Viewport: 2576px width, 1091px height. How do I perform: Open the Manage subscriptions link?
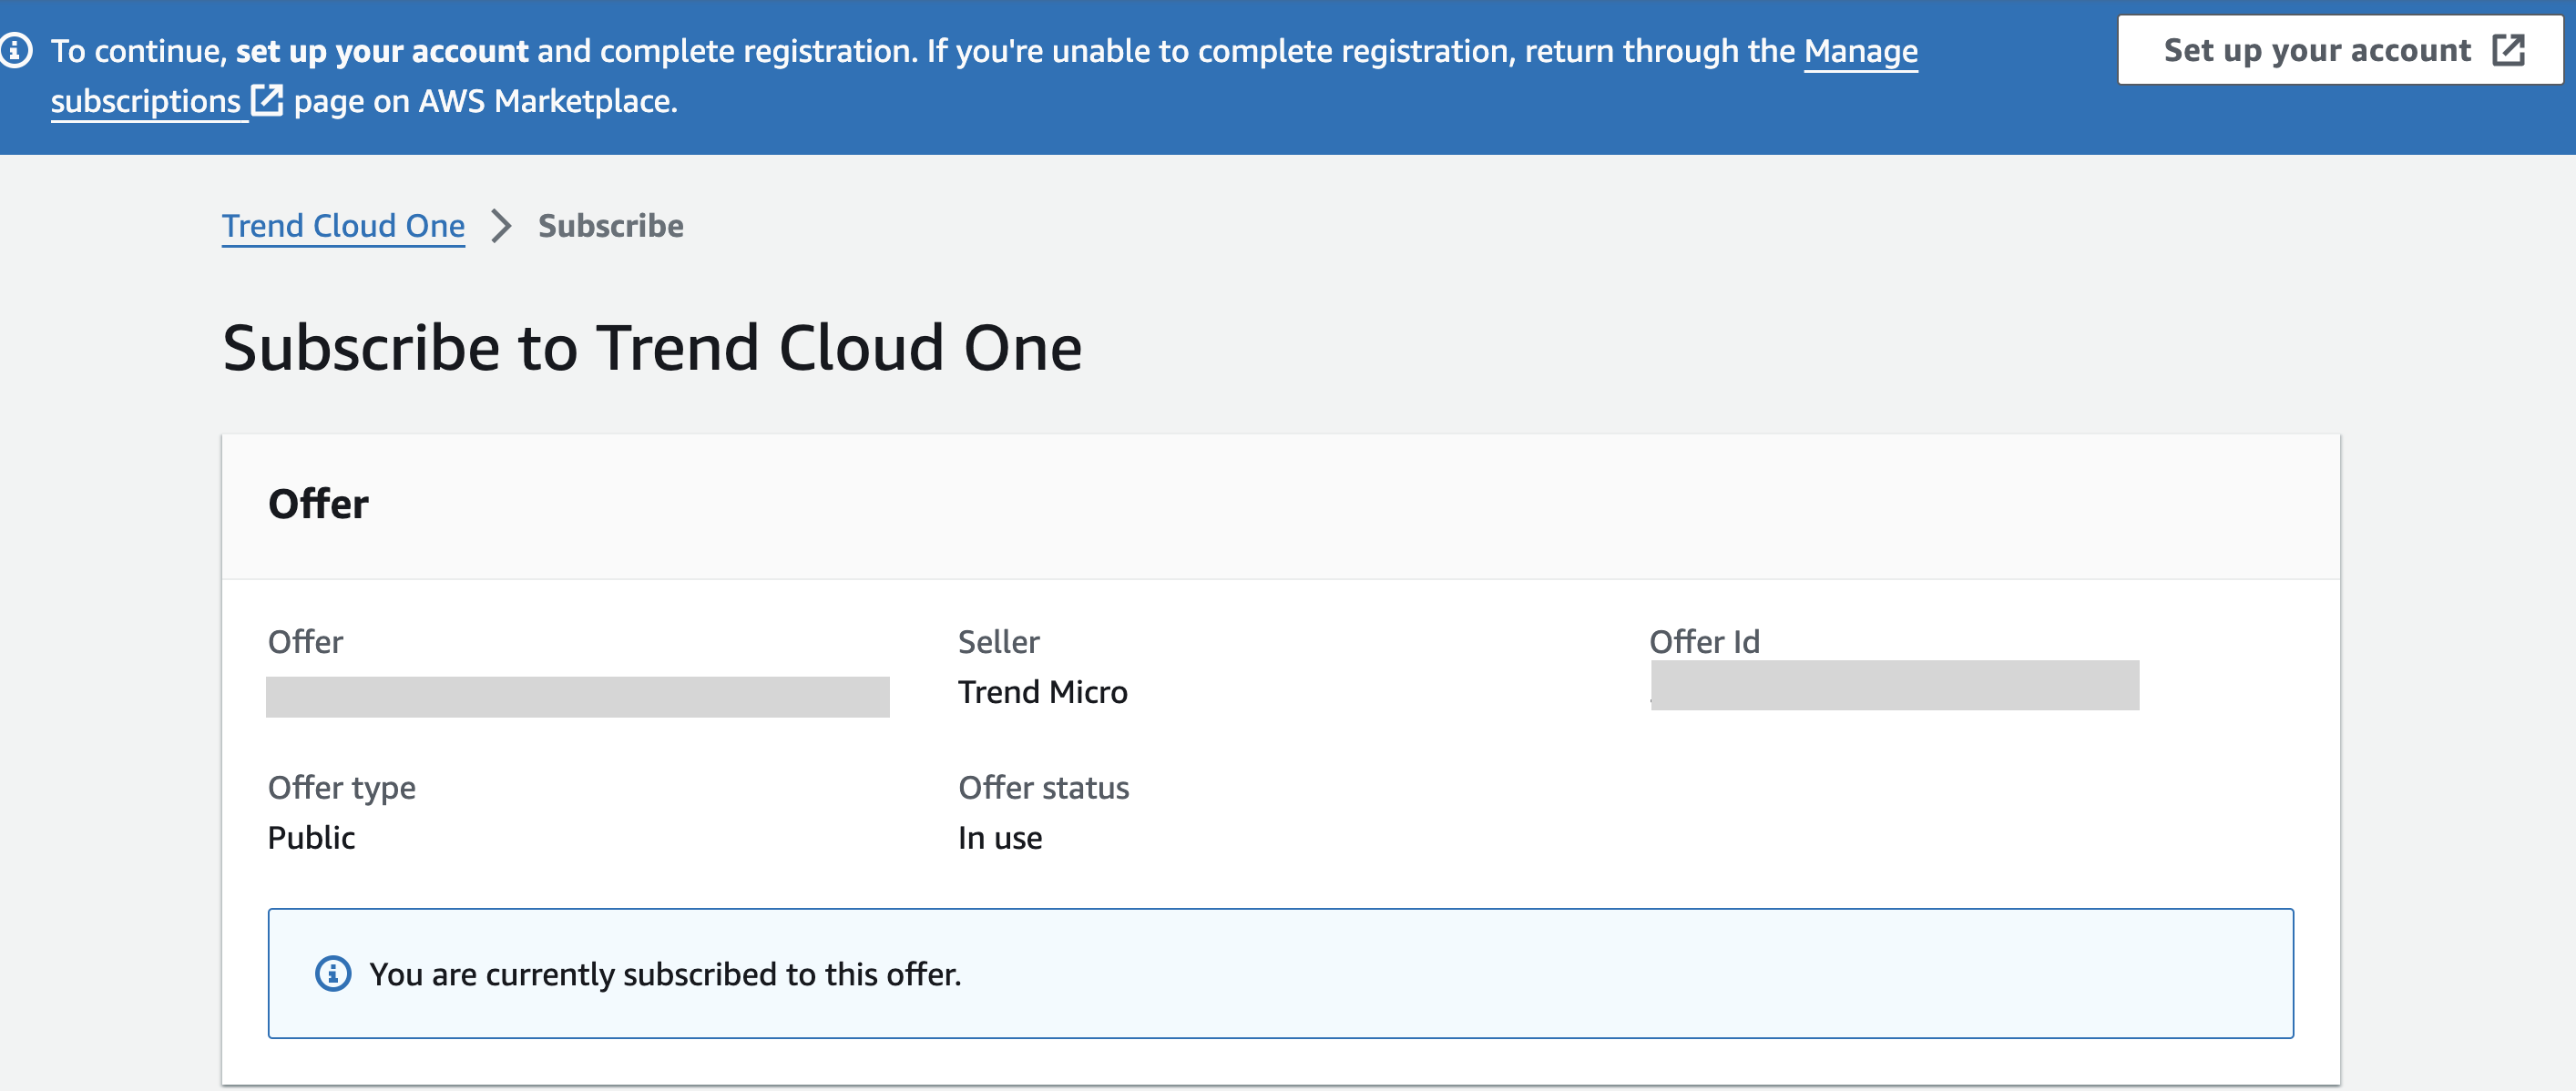1860,50
